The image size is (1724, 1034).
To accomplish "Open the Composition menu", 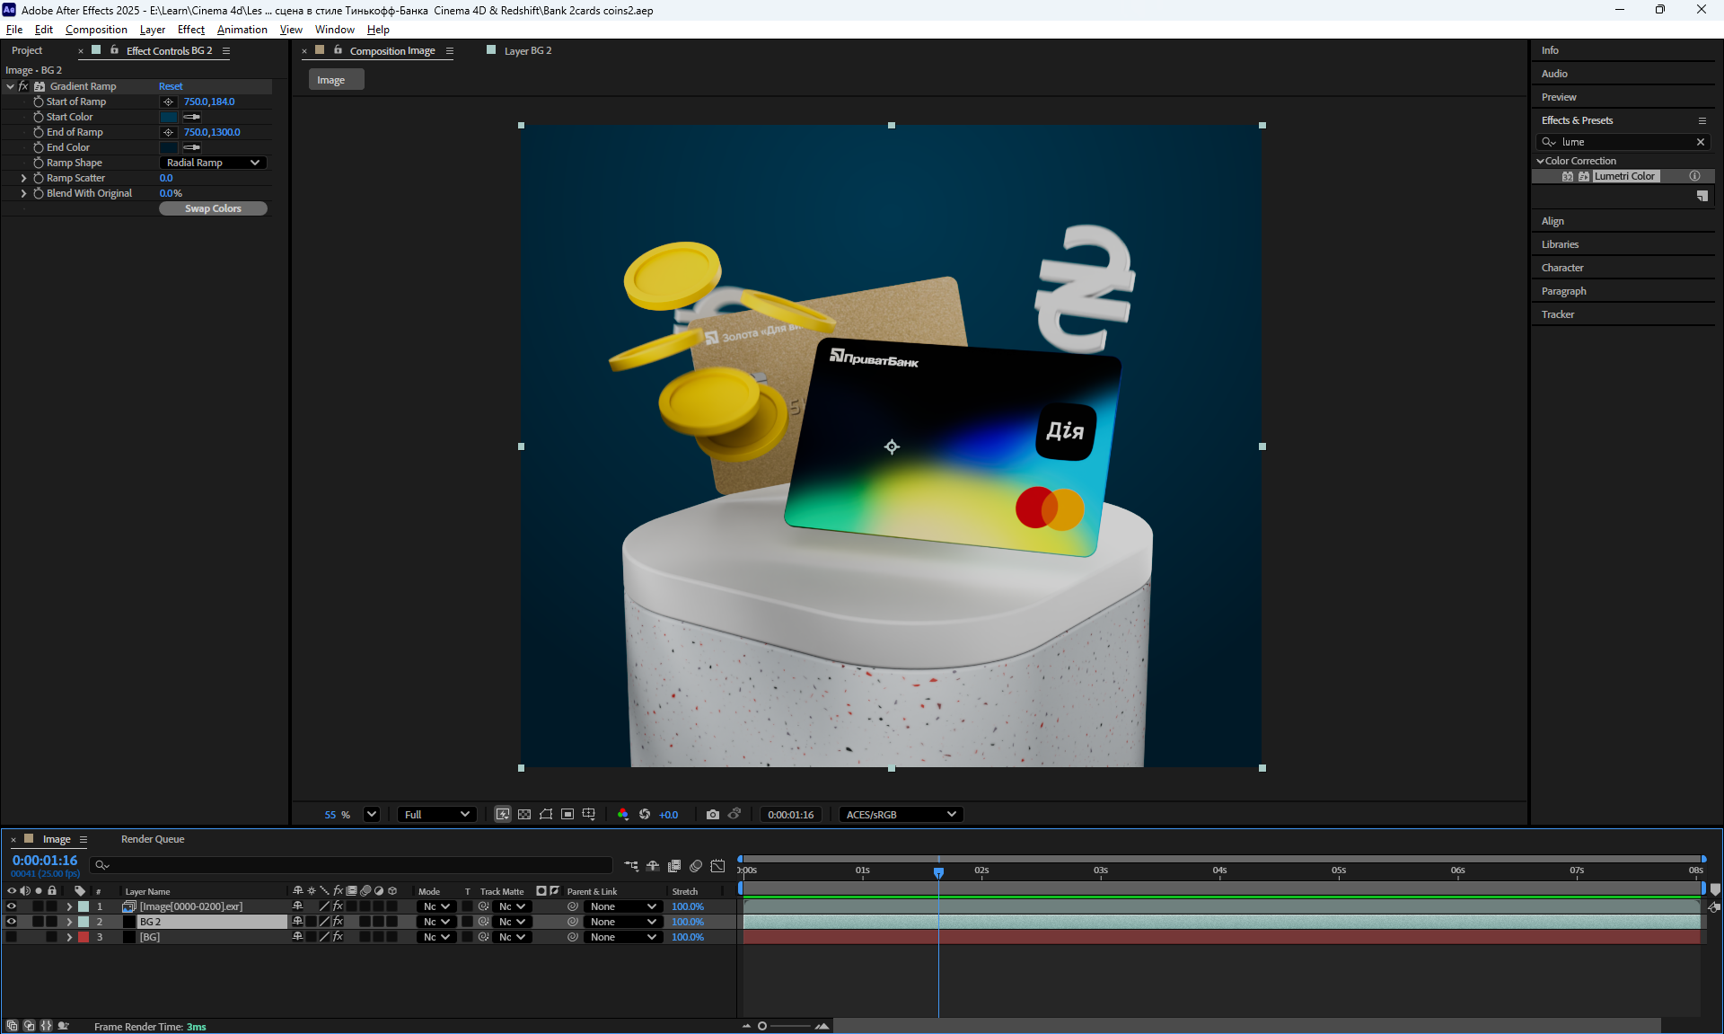I will pos(96,30).
